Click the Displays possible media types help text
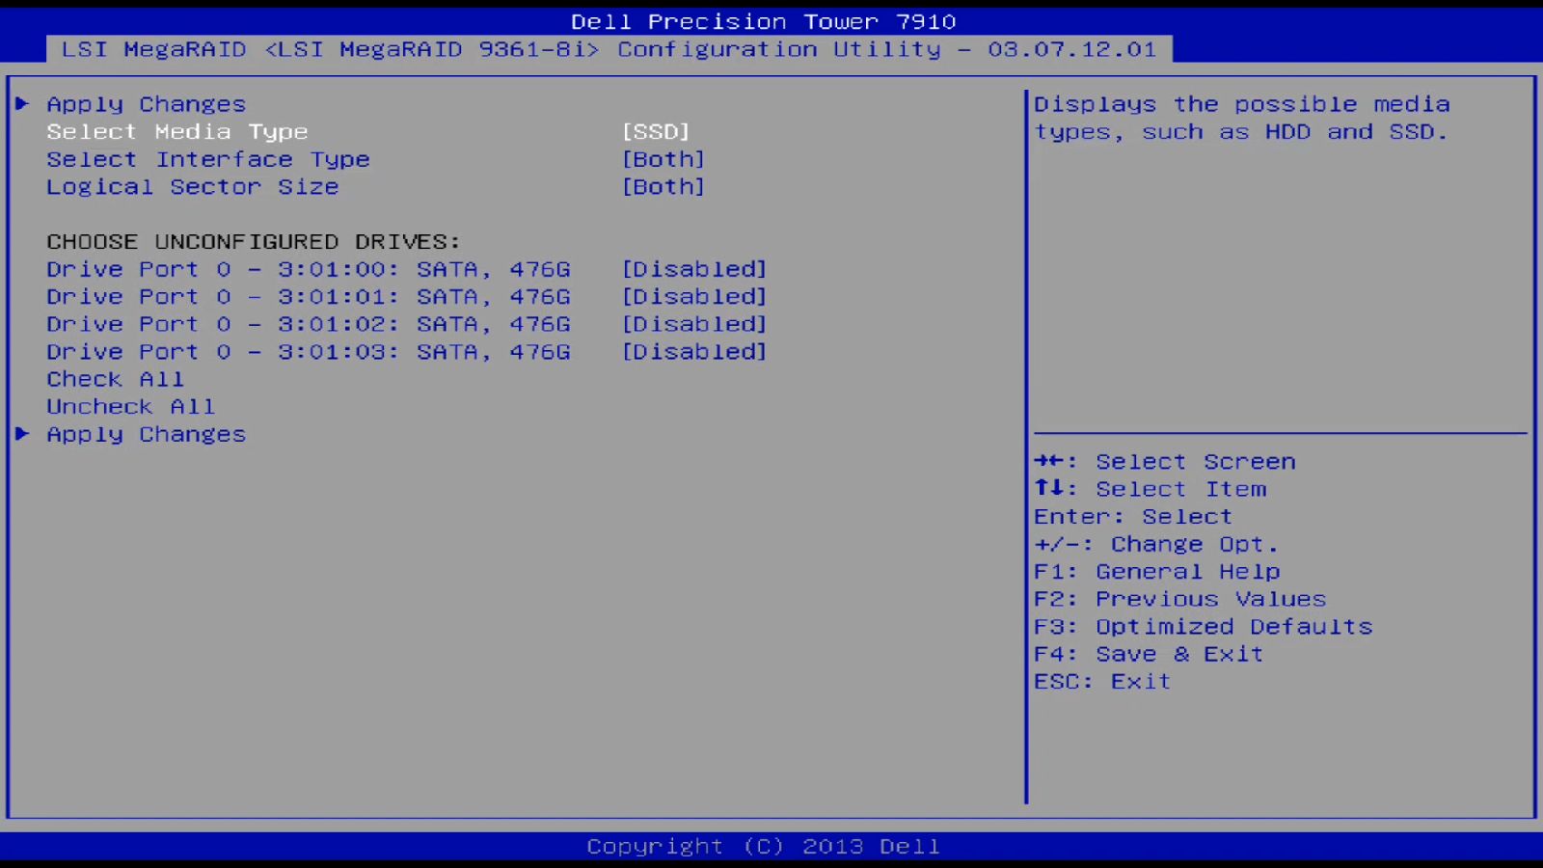This screenshot has width=1543, height=868. 1244,117
